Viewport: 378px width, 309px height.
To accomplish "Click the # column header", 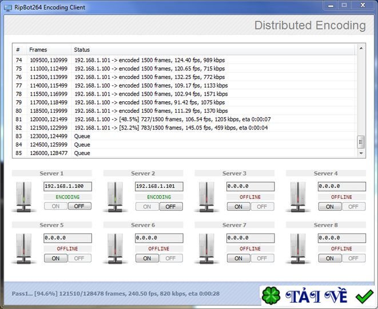I will click(20, 50).
